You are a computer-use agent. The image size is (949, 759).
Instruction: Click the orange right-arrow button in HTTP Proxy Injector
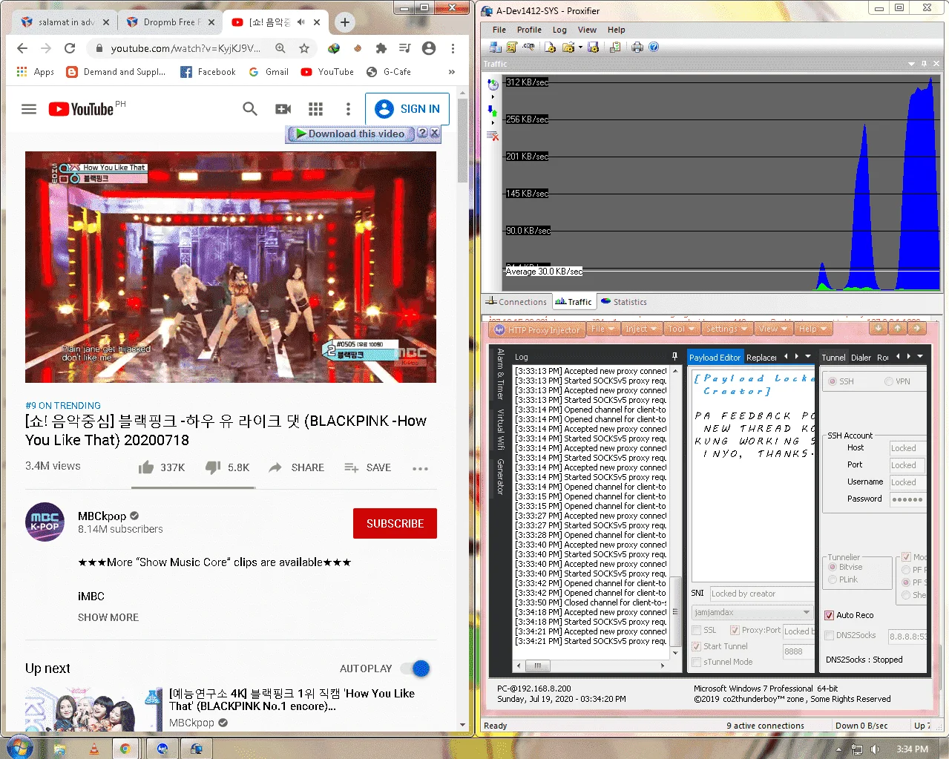pyautogui.click(x=917, y=328)
